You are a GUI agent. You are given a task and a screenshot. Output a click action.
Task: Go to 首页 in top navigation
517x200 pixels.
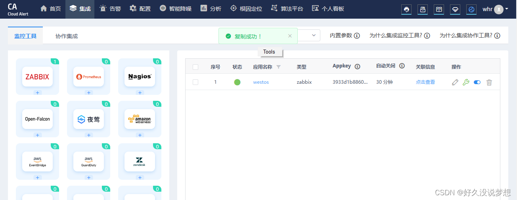click(x=50, y=8)
